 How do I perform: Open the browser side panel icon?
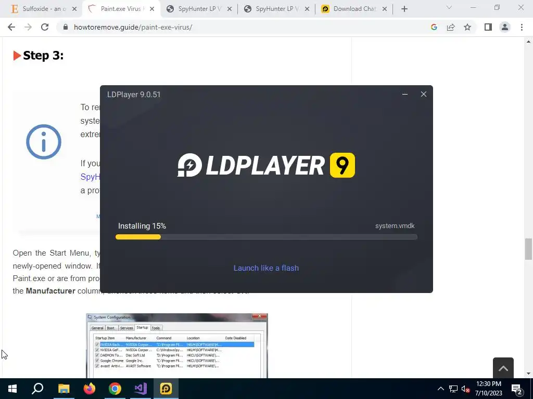coord(488,27)
